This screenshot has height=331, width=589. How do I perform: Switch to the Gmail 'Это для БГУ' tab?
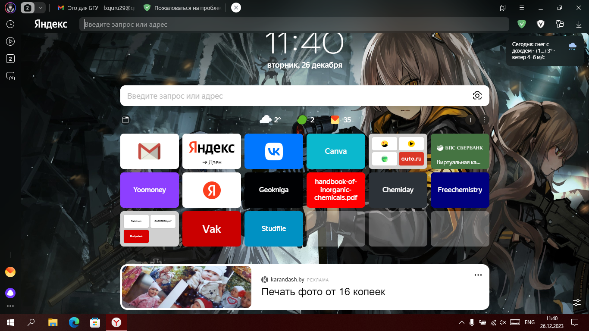[x=96, y=8]
